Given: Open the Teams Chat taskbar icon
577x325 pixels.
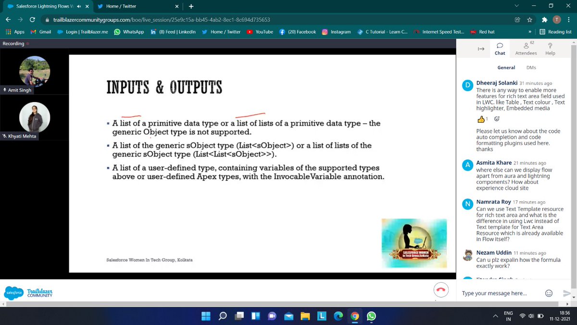Looking at the screenshot, I should [x=272, y=316].
